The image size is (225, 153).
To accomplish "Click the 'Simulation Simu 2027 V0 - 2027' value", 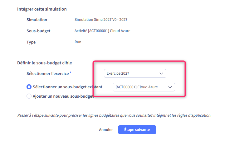I will (101, 20).
